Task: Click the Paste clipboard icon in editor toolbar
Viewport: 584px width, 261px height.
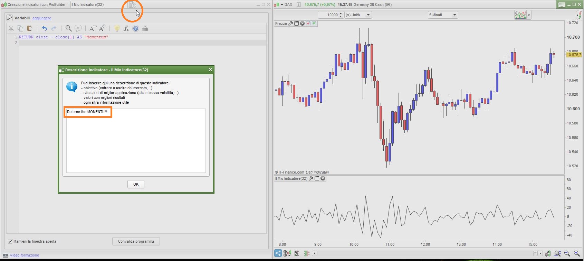Action: (x=30, y=28)
